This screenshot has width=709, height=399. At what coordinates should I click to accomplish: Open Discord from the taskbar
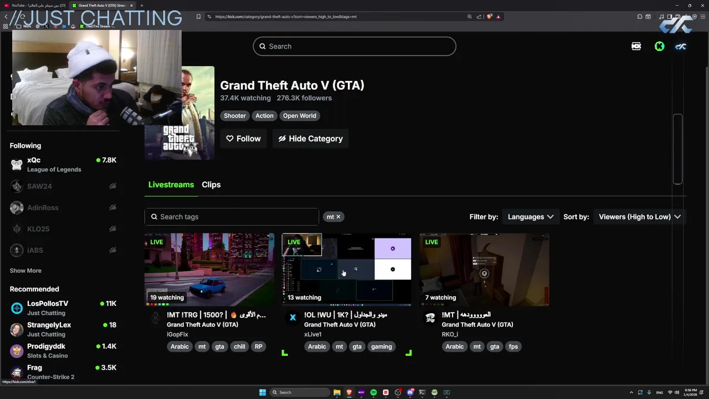click(410, 392)
